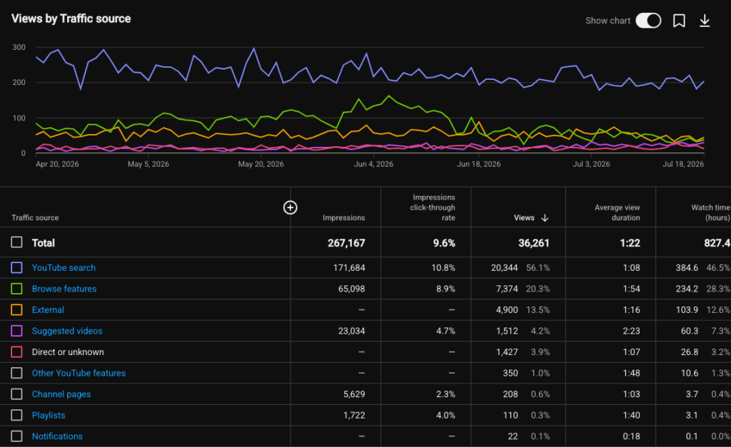Sort by Average view duration header
This screenshot has height=447, width=731.
pos(617,212)
